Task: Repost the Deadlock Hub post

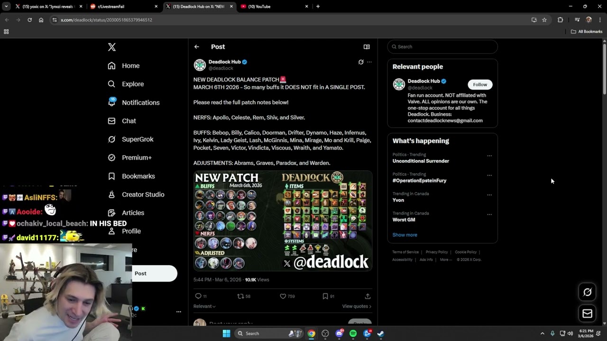Action: (240, 296)
